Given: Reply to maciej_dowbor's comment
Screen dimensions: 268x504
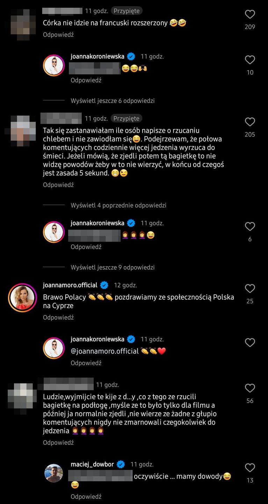Looking at the screenshot, I should coord(86,497).
